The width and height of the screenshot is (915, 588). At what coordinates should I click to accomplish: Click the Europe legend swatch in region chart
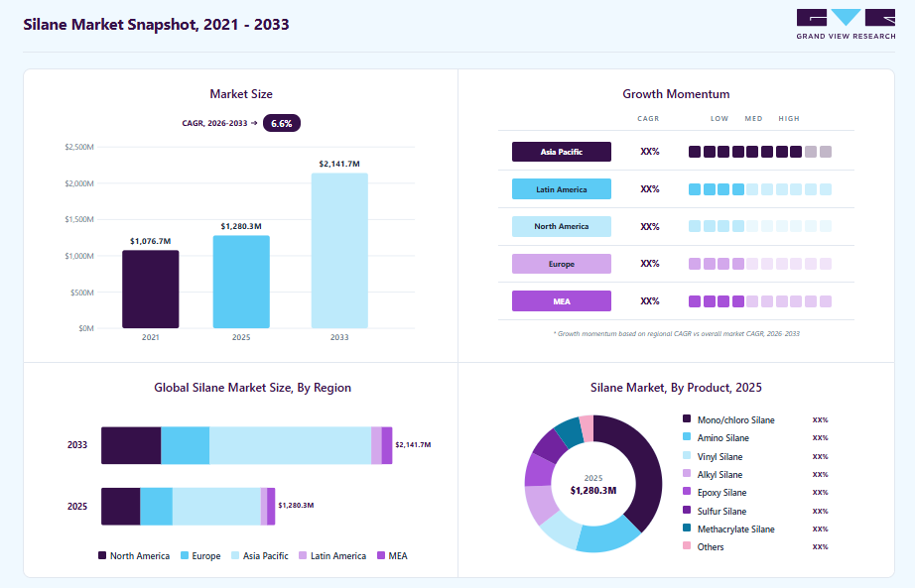185,555
